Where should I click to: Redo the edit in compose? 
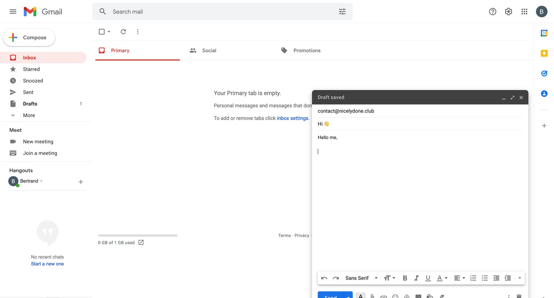336,278
